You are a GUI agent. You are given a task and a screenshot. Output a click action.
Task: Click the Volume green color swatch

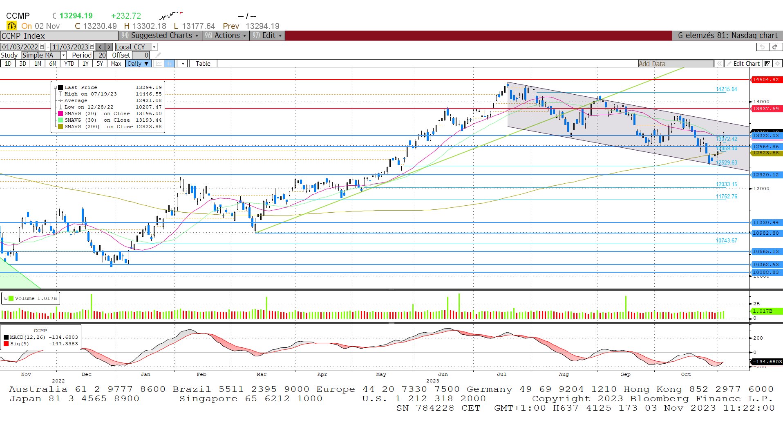click(x=11, y=298)
